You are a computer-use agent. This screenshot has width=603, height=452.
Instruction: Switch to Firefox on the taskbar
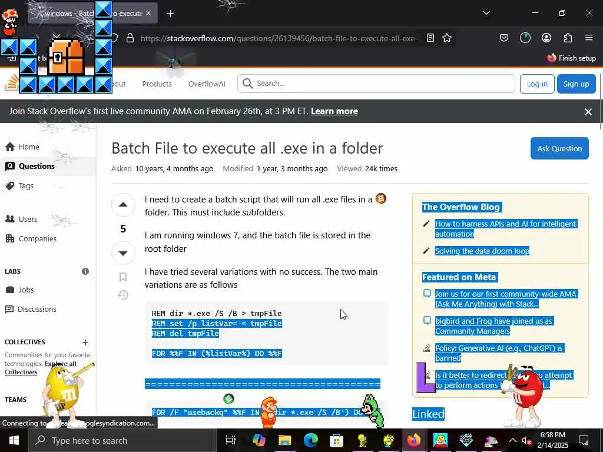(414, 440)
